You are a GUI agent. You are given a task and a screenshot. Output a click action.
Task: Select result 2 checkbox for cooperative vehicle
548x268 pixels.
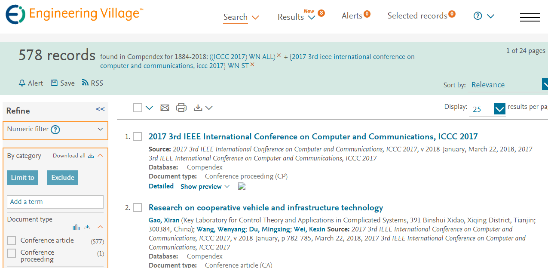(137, 208)
